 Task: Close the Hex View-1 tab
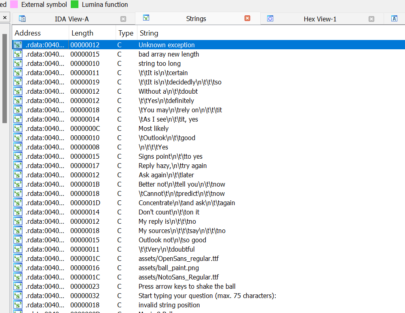click(x=371, y=19)
